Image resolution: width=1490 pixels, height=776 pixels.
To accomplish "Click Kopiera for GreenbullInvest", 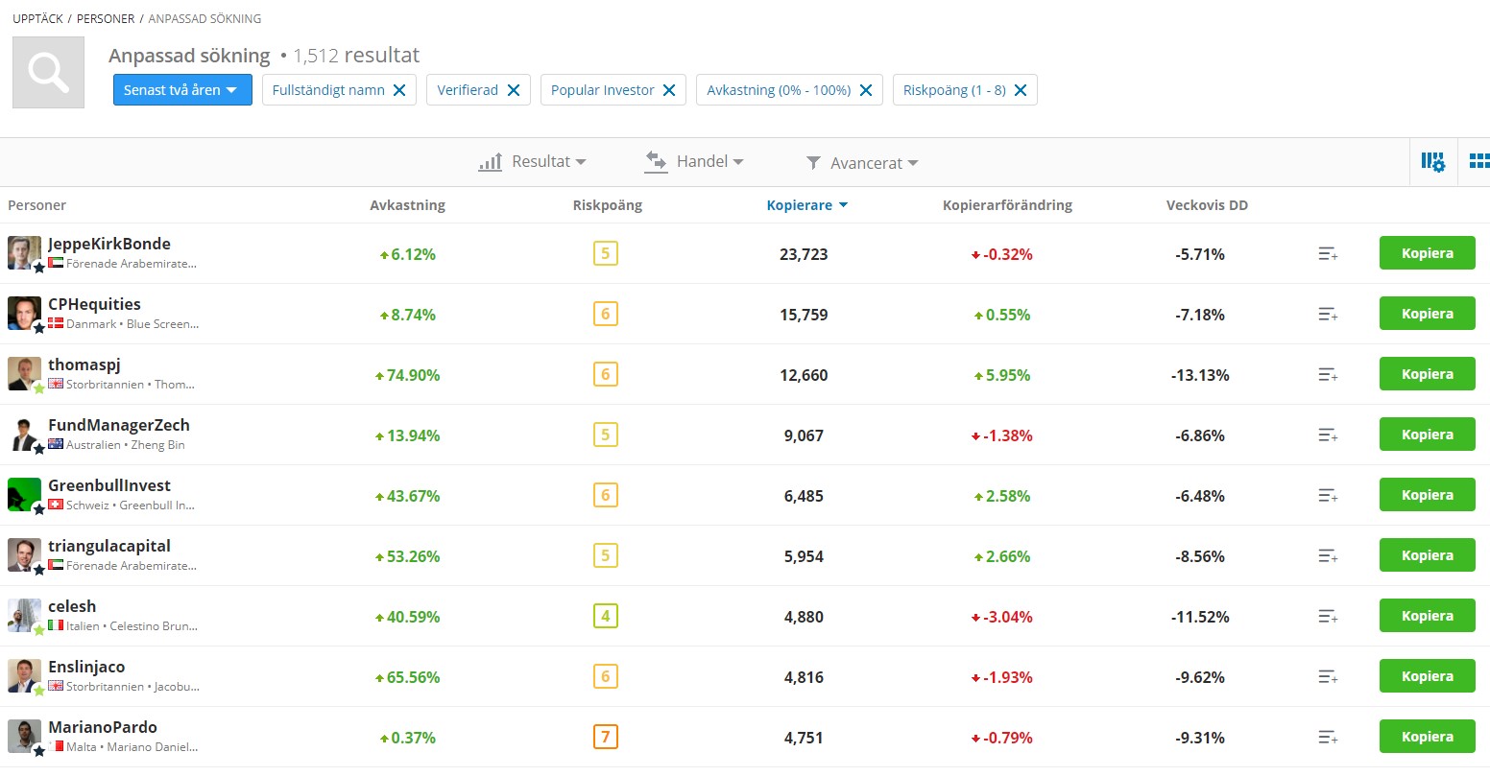I will tap(1427, 495).
